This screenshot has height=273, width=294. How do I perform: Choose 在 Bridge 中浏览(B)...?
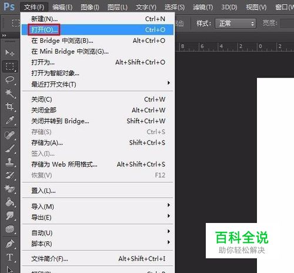98,41
